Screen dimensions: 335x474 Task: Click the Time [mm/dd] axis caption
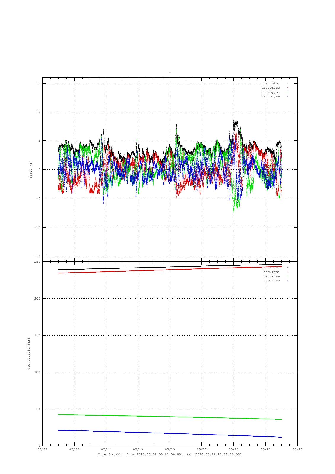110,454
